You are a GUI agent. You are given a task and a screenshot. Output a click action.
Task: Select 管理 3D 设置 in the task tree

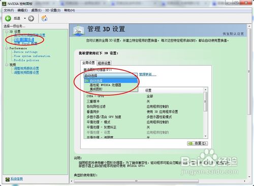pos(24,39)
